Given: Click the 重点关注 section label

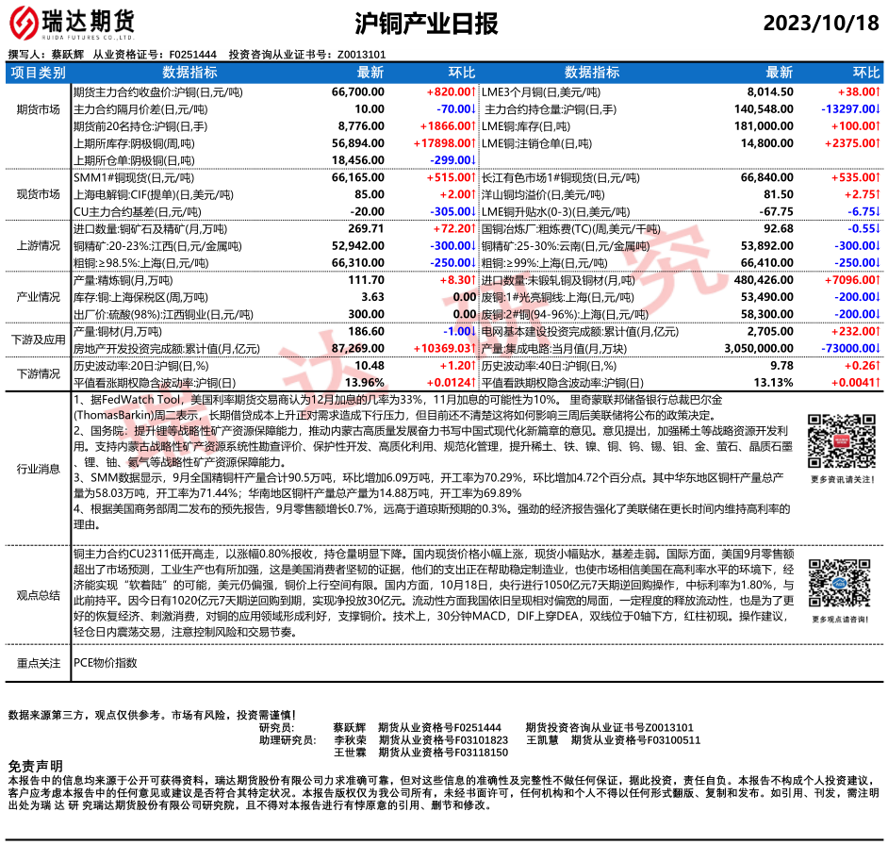Looking at the screenshot, I should click(x=38, y=663).
